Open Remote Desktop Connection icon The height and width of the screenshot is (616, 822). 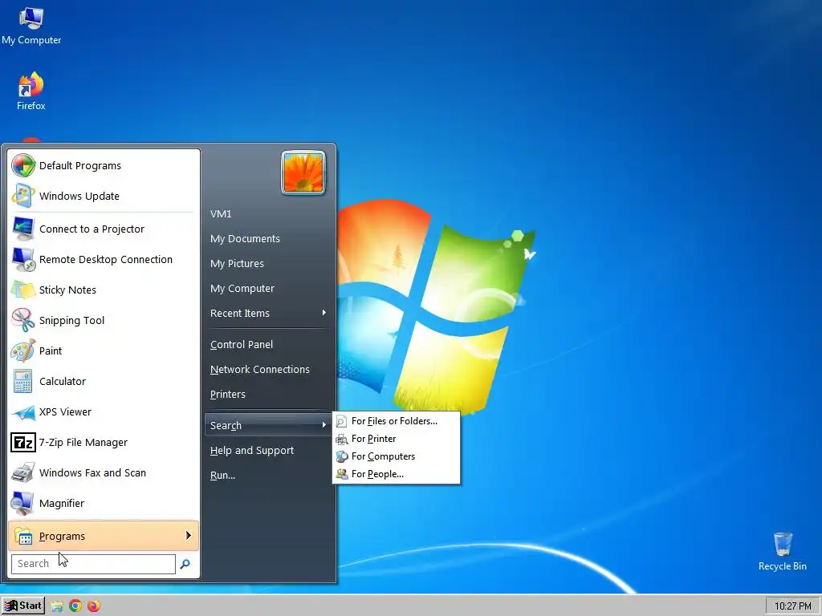(23, 259)
